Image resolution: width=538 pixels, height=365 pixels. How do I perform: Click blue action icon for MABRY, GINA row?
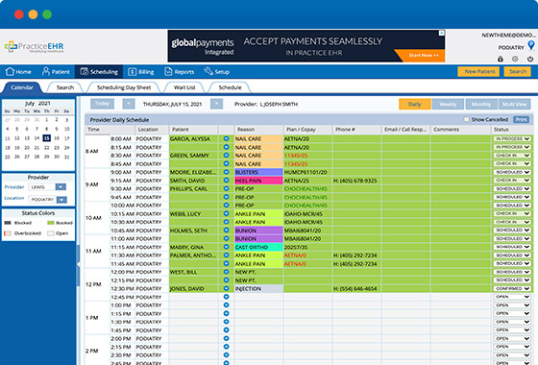click(226, 247)
